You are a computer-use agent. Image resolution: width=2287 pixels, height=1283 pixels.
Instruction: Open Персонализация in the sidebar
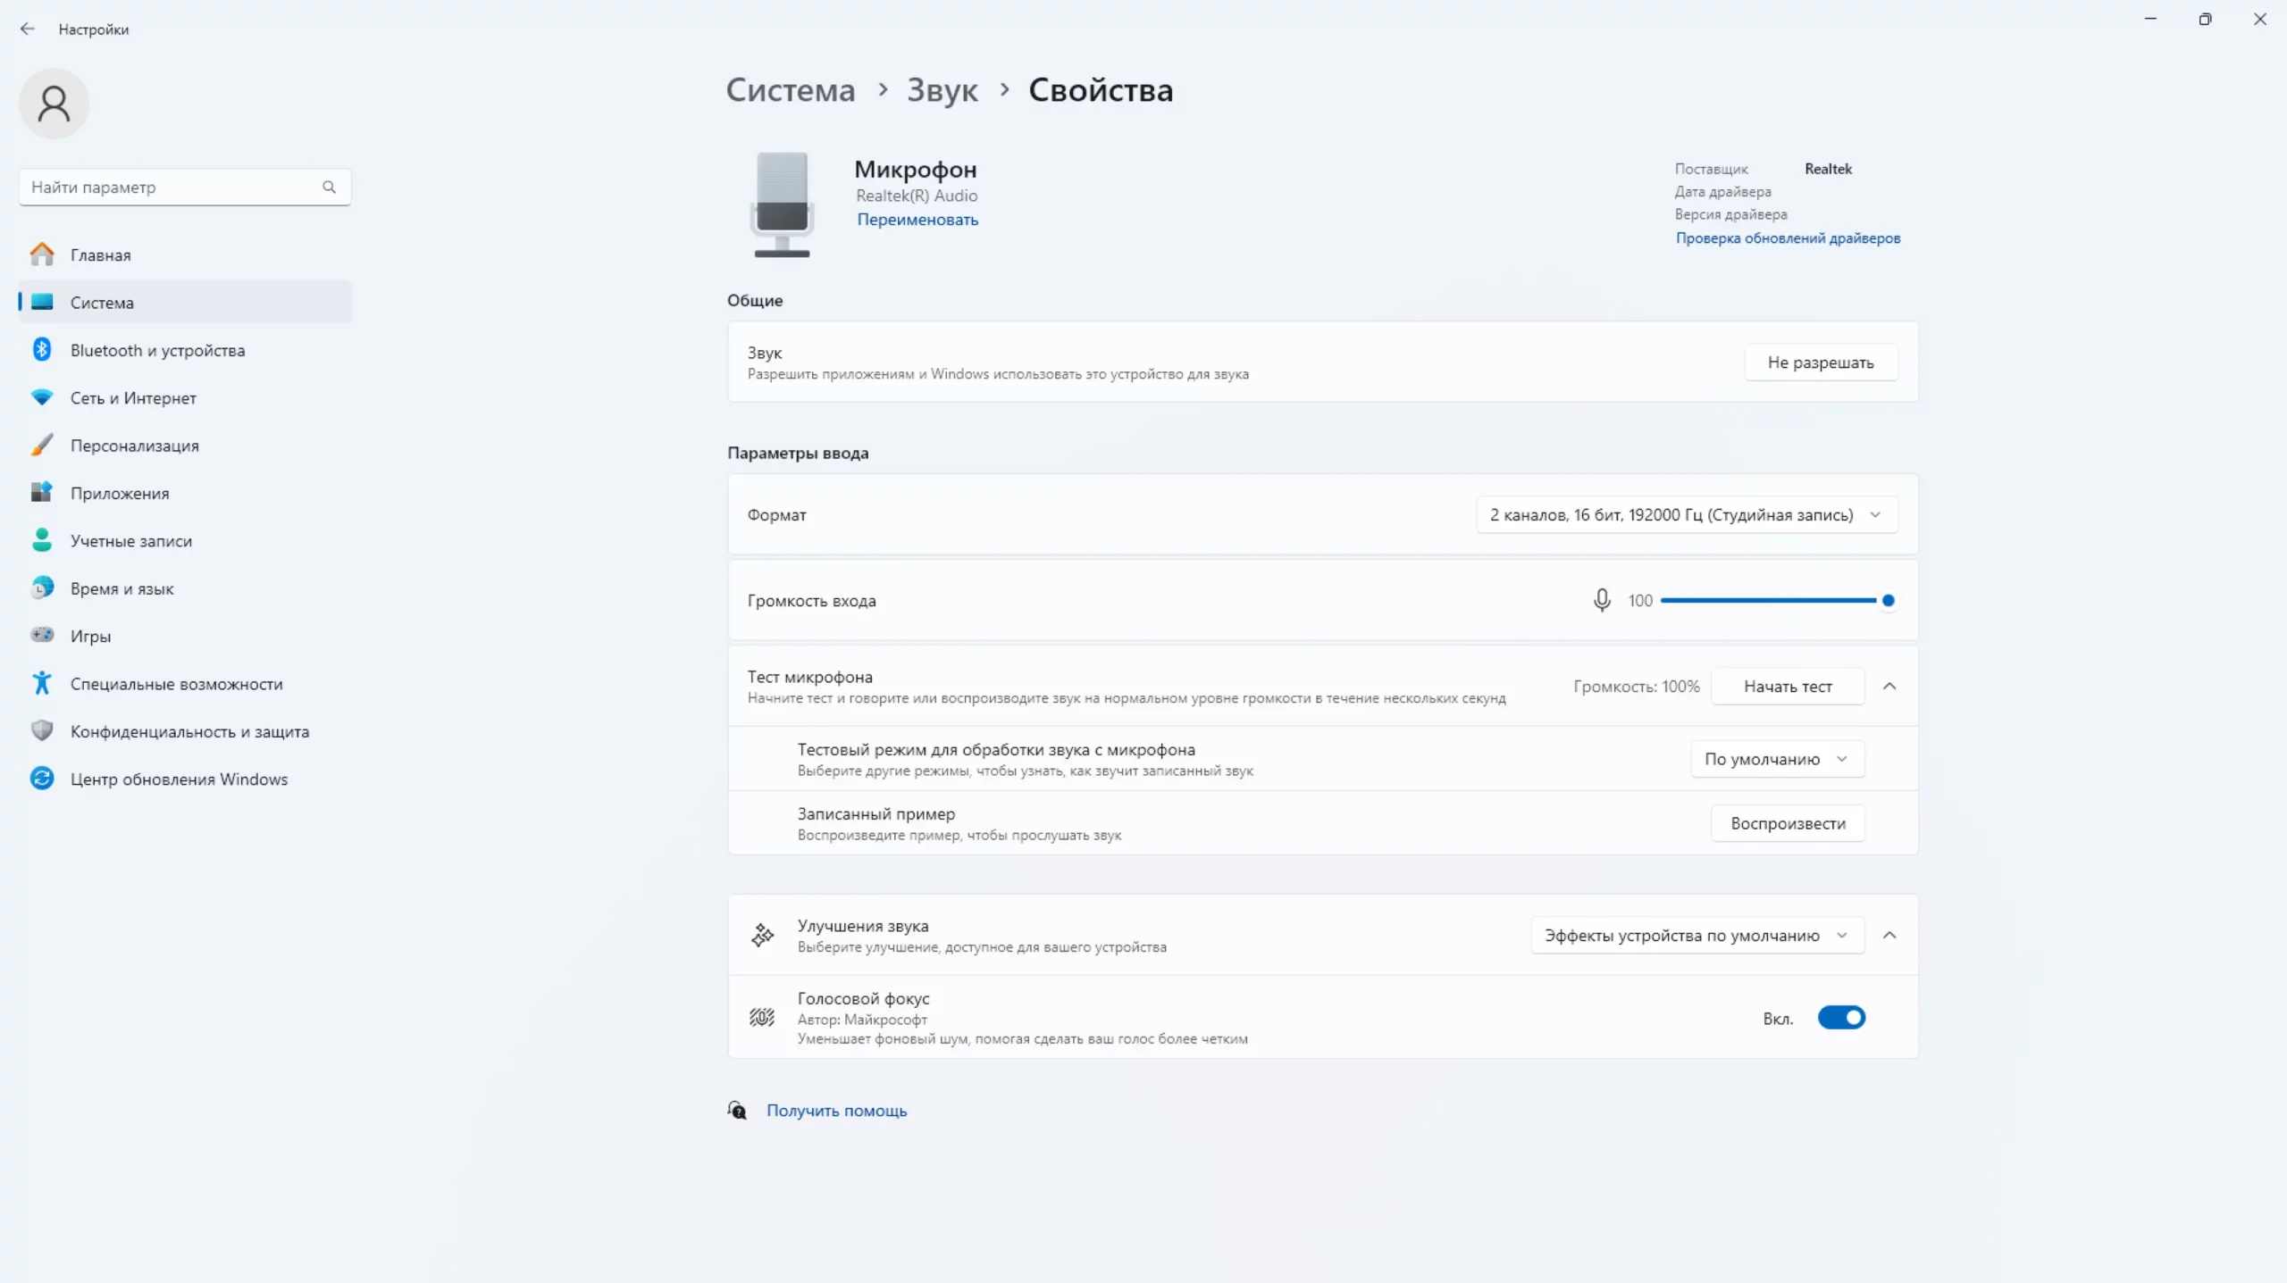pos(134,446)
